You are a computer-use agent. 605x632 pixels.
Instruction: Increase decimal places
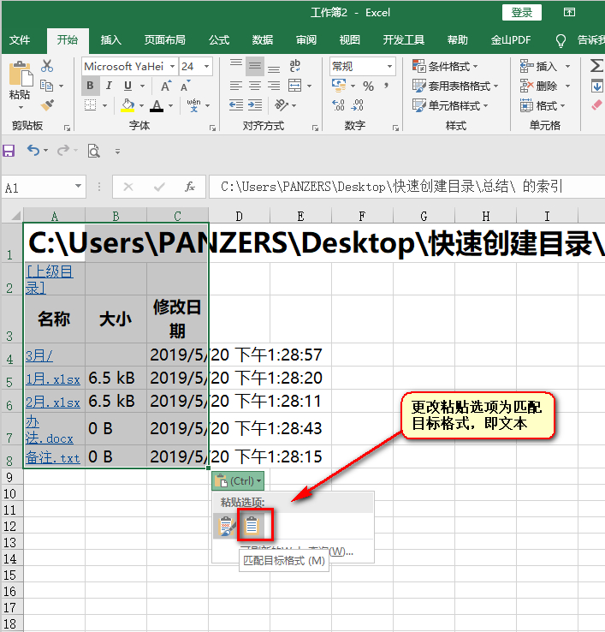point(338,105)
